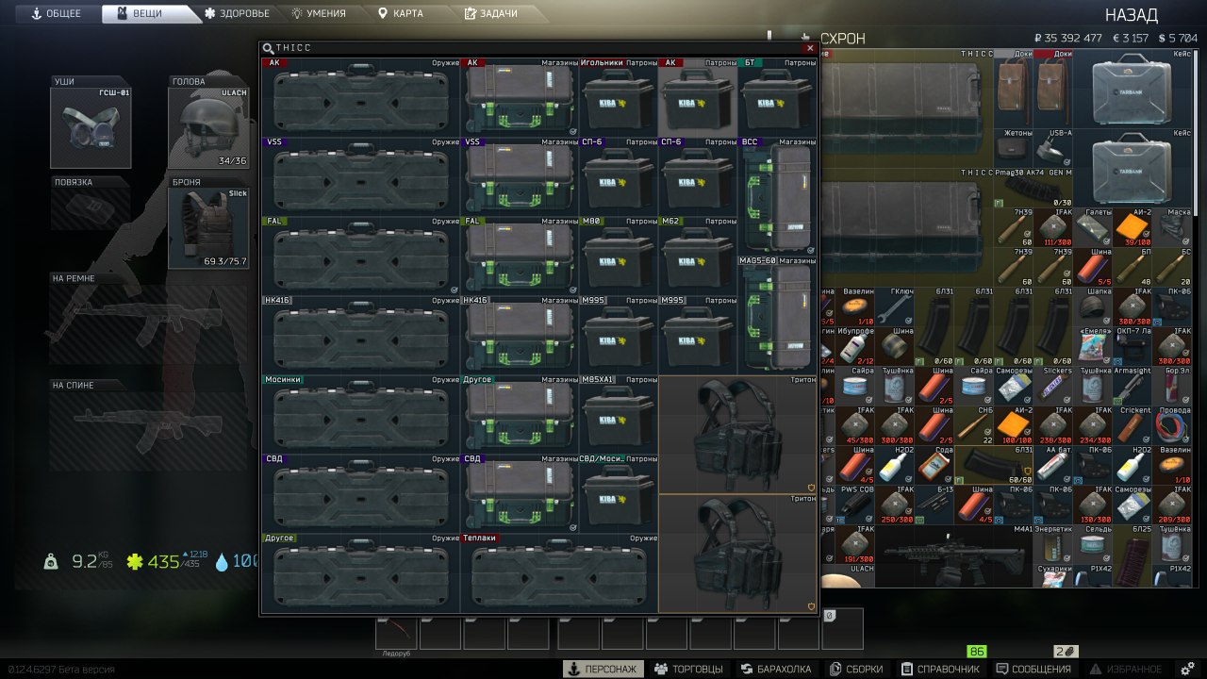Select the Теплаки weapon case
This screenshot has height=679, width=1207.
click(558, 574)
